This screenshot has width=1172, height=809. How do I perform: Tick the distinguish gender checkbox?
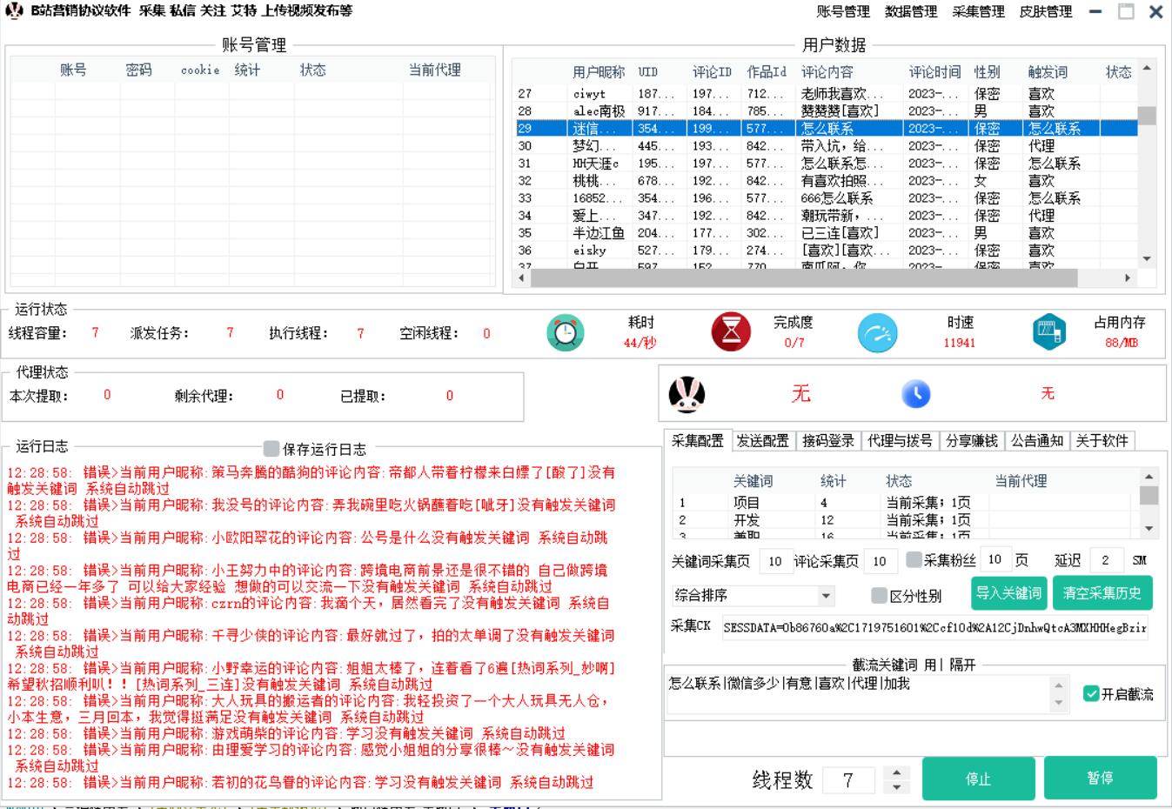[880, 596]
